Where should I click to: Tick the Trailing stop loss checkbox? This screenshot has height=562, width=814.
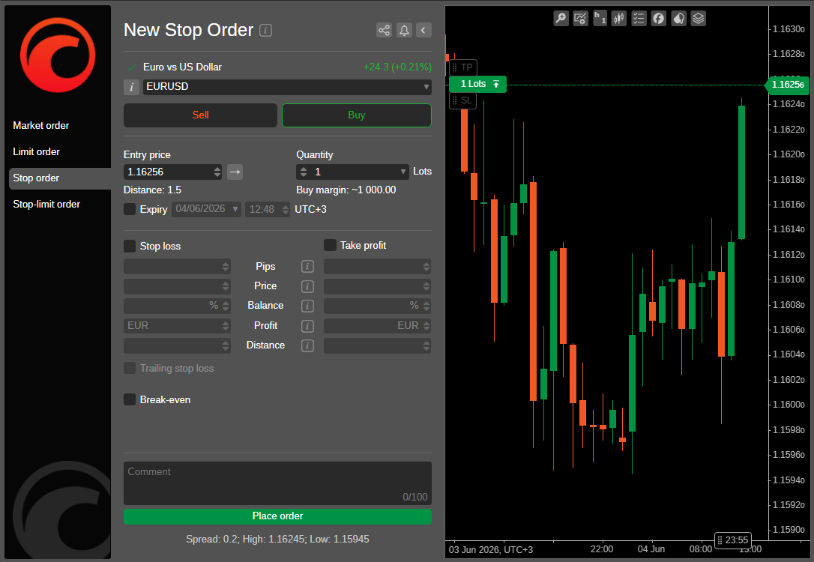pos(130,368)
